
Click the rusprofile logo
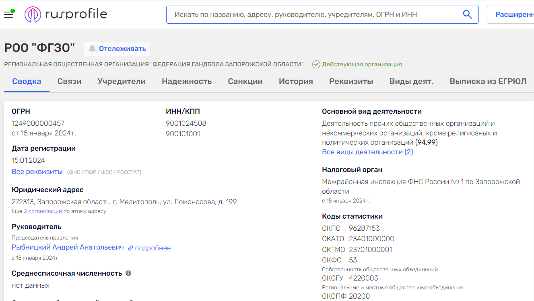(x=66, y=14)
